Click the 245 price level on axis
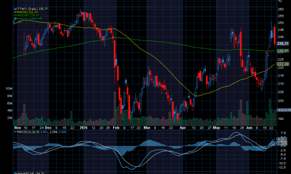291x174 pixels. (281, 30)
